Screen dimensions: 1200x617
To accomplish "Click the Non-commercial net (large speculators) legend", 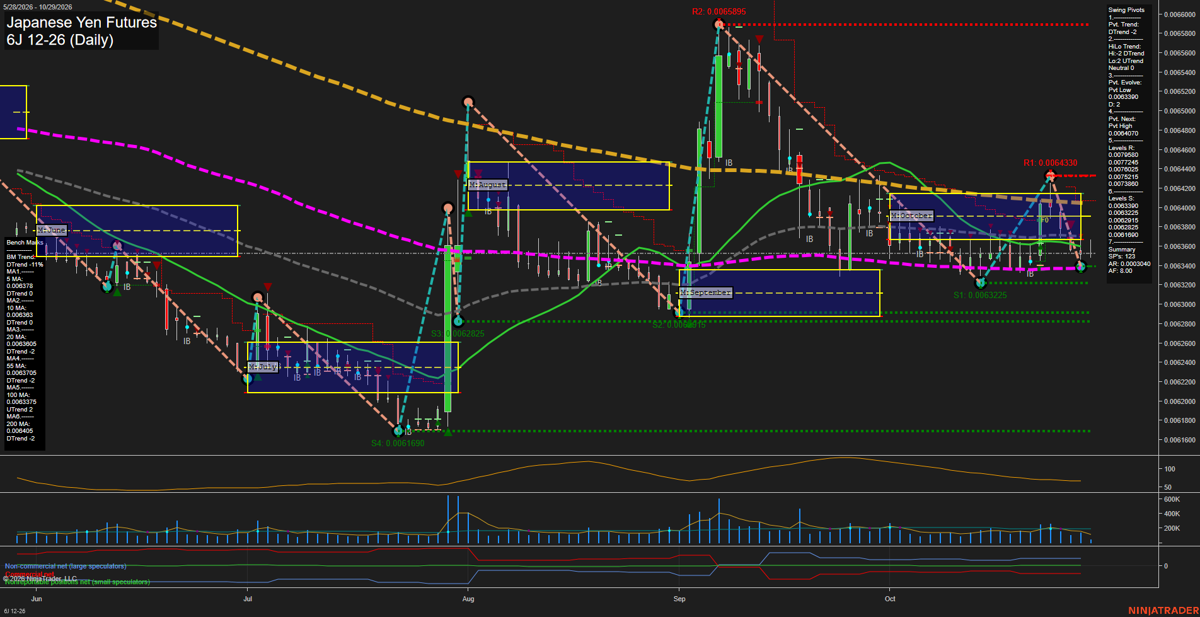I will 66,566.
